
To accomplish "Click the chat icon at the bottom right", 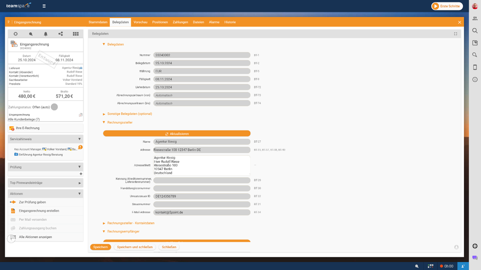I will click(475, 258).
